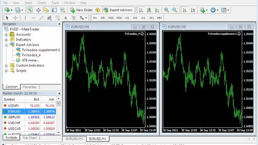Open the File menu
The height and width of the screenshot is (145, 258).
(5, 3)
